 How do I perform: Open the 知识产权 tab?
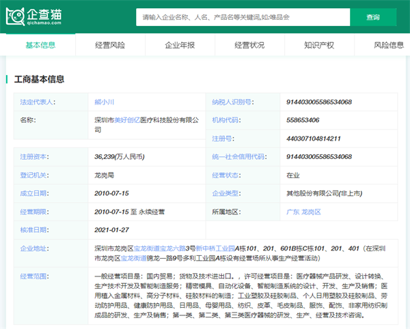[x=319, y=46]
